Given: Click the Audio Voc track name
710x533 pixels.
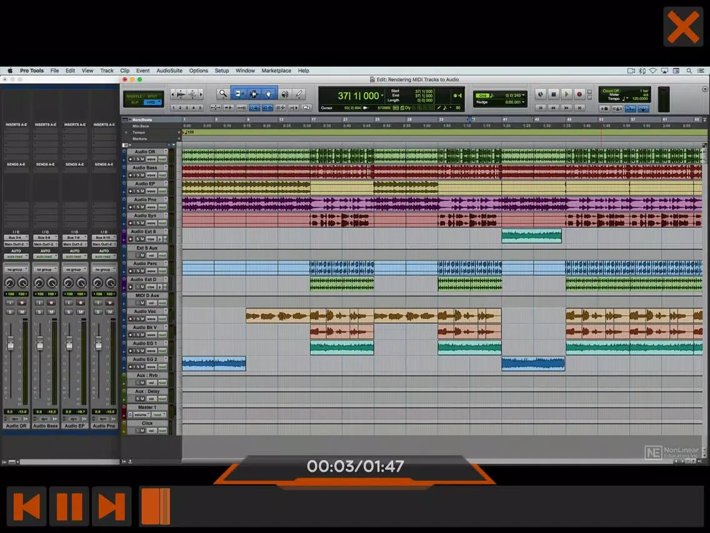Looking at the screenshot, I should click(145, 312).
